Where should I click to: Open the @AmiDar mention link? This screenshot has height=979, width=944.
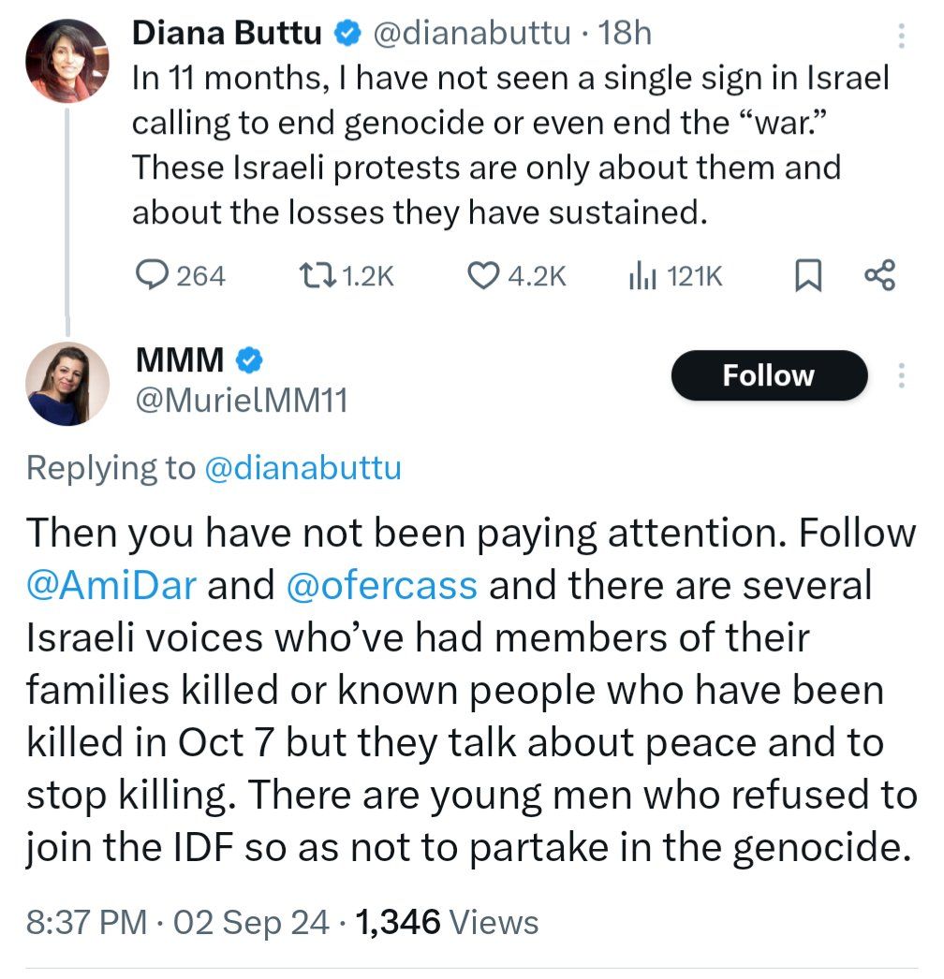tap(111, 586)
